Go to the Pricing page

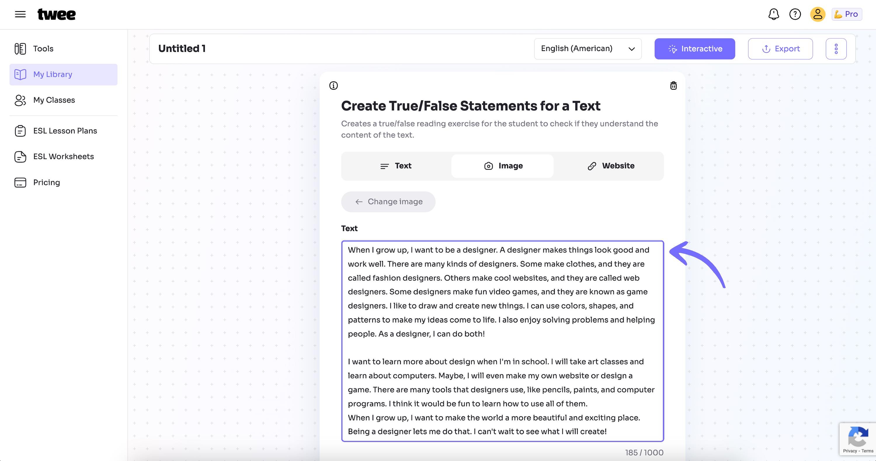[63, 182]
